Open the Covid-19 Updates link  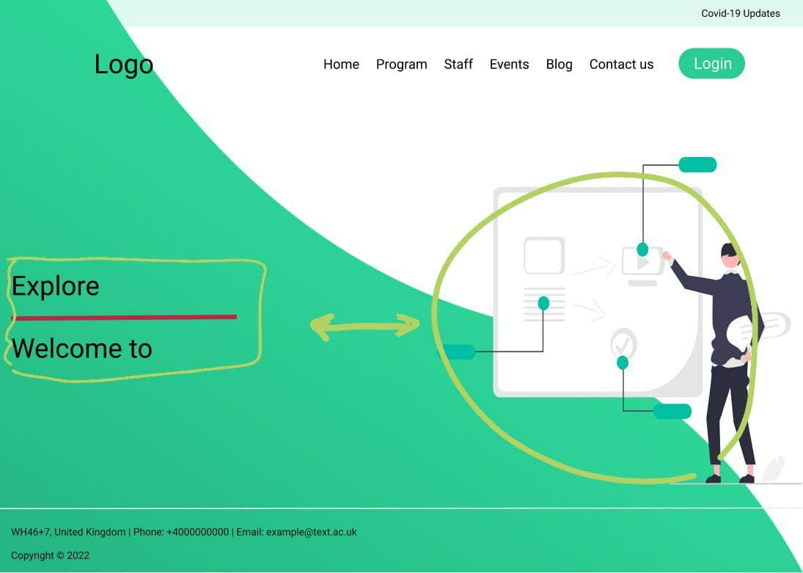(741, 13)
